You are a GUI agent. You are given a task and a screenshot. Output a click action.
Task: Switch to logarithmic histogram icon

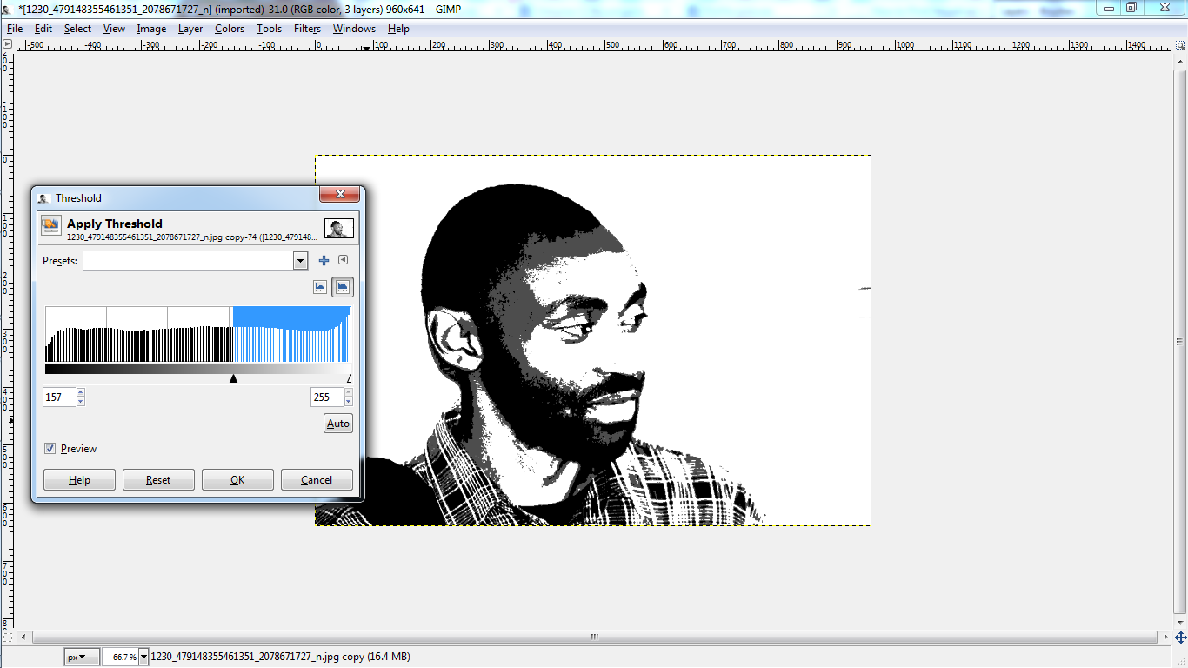point(343,287)
